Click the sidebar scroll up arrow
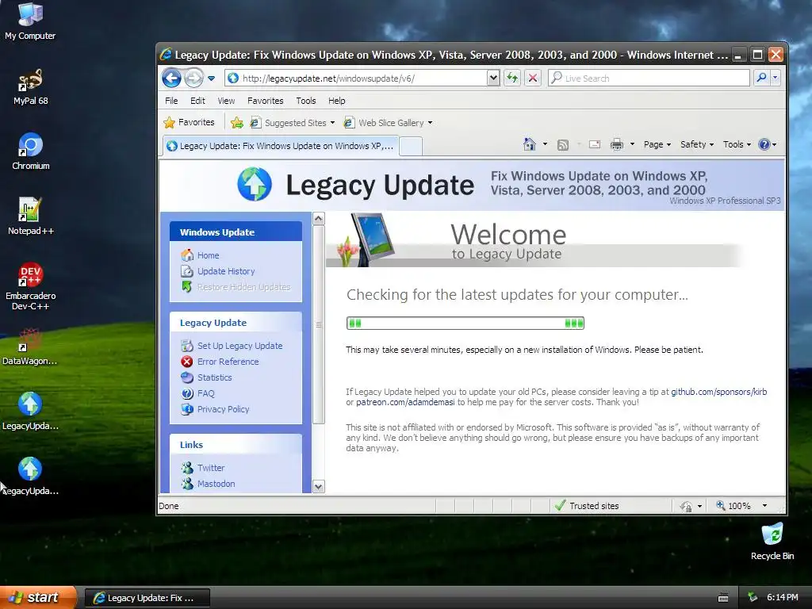The width and height of the screenshot is (812, 609). point(319,219)
